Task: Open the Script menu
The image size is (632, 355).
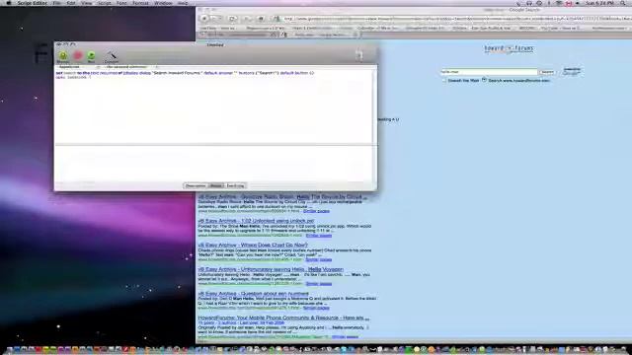Action: tap(105, 3)
